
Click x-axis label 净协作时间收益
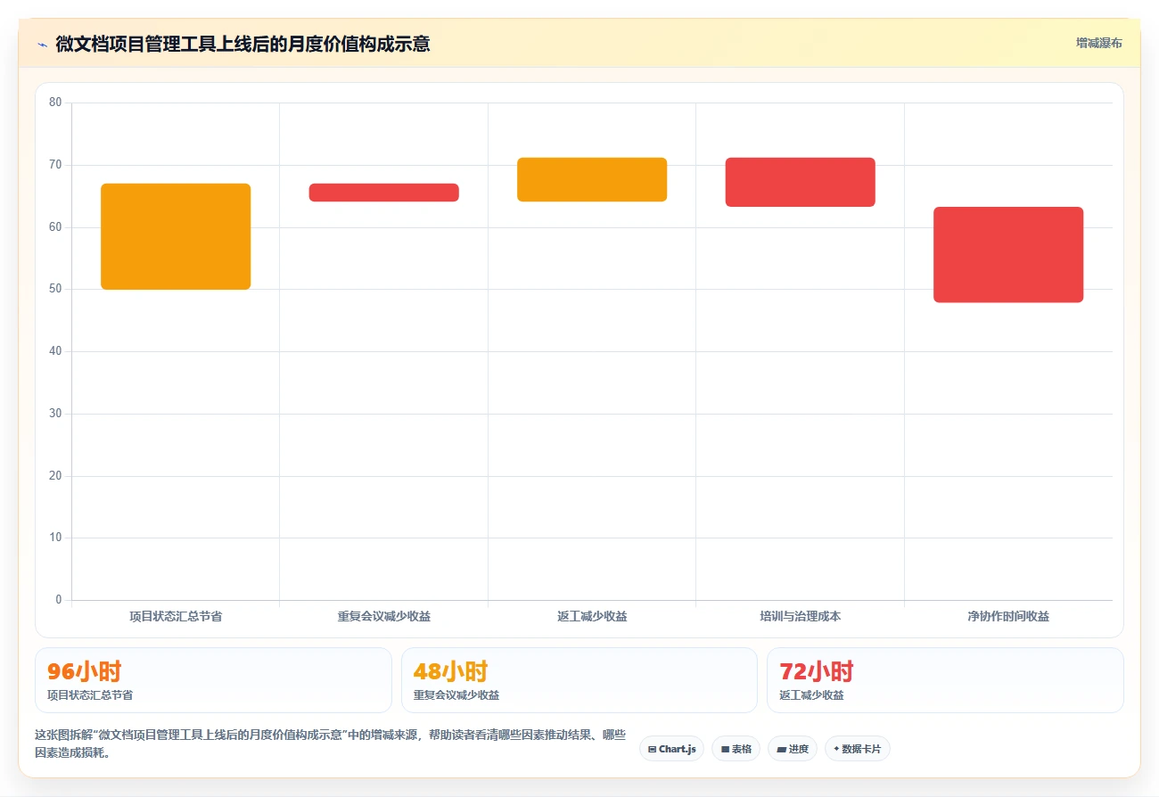[x=1008, y=616]
